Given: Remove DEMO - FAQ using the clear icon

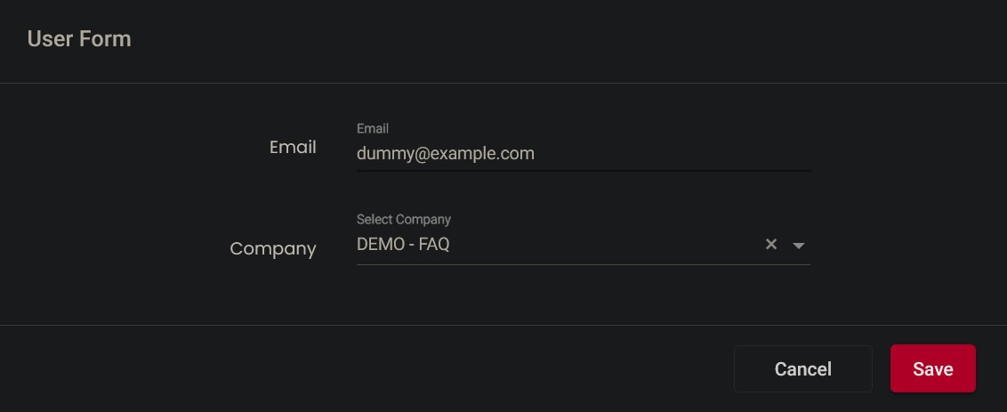Looking at the screenshot, I should click(x=771, y=245).
